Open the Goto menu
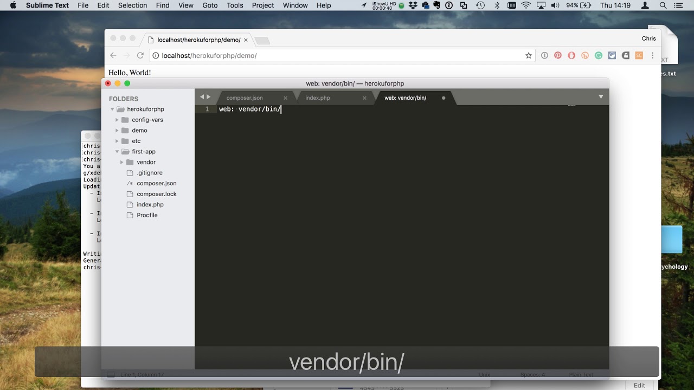This screenshot has height=390, width=694. coord(210,5)
